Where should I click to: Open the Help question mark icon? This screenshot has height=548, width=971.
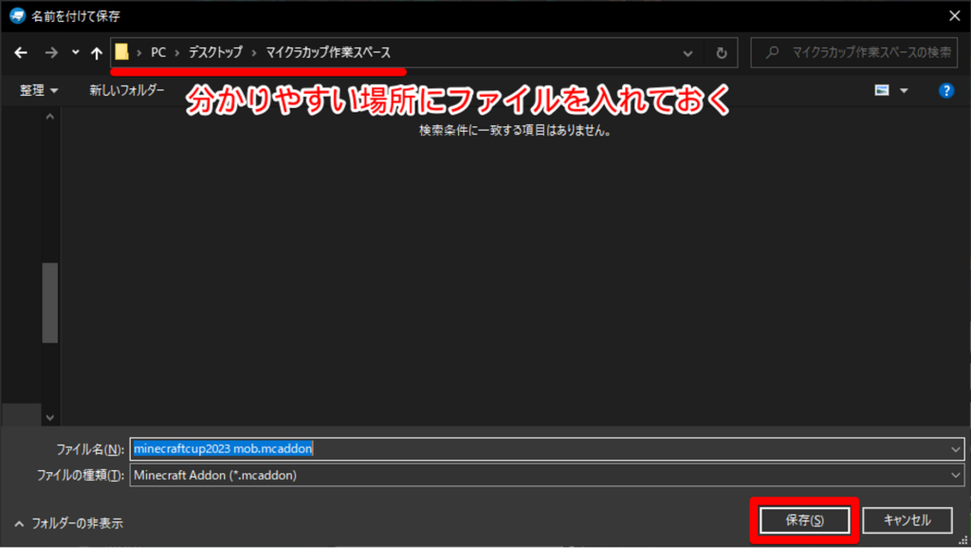pyautogui.click(x=945, y=90)
